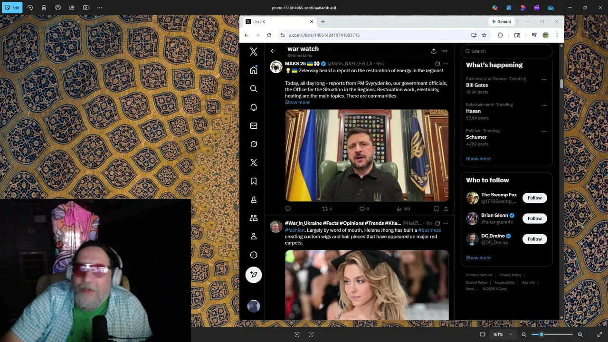Open #fashion hashtag link

[x=295, y=230]
